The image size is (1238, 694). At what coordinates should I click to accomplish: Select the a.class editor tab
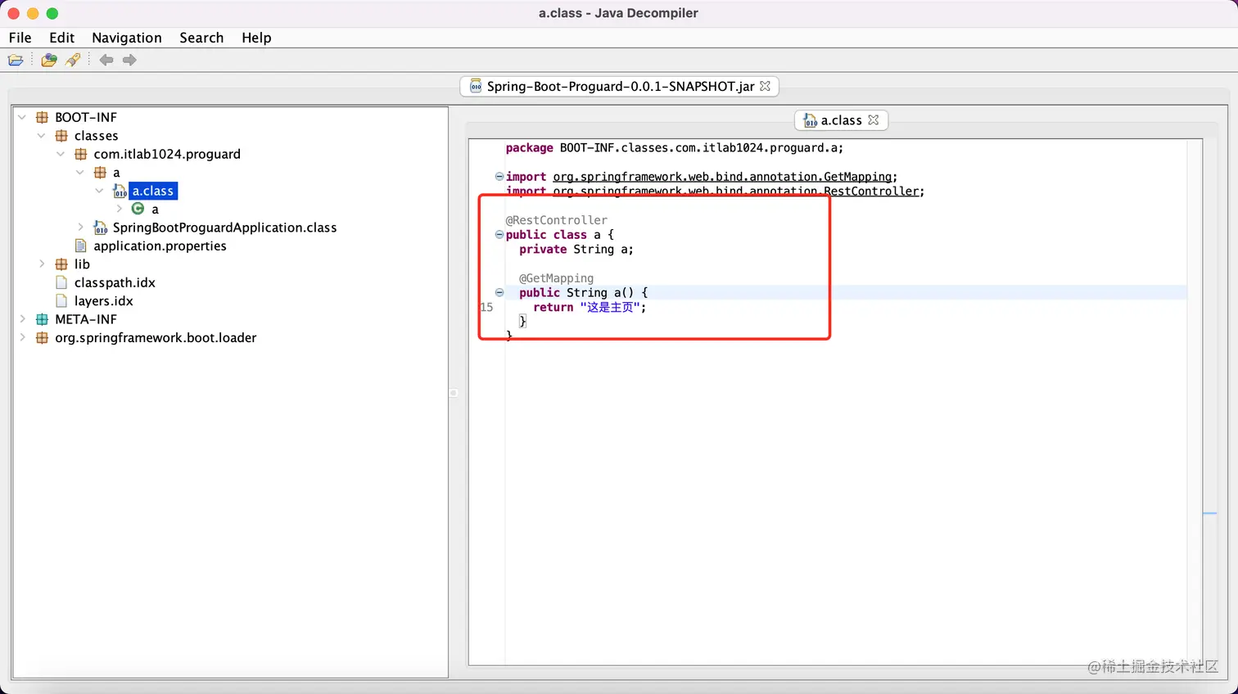841,120
